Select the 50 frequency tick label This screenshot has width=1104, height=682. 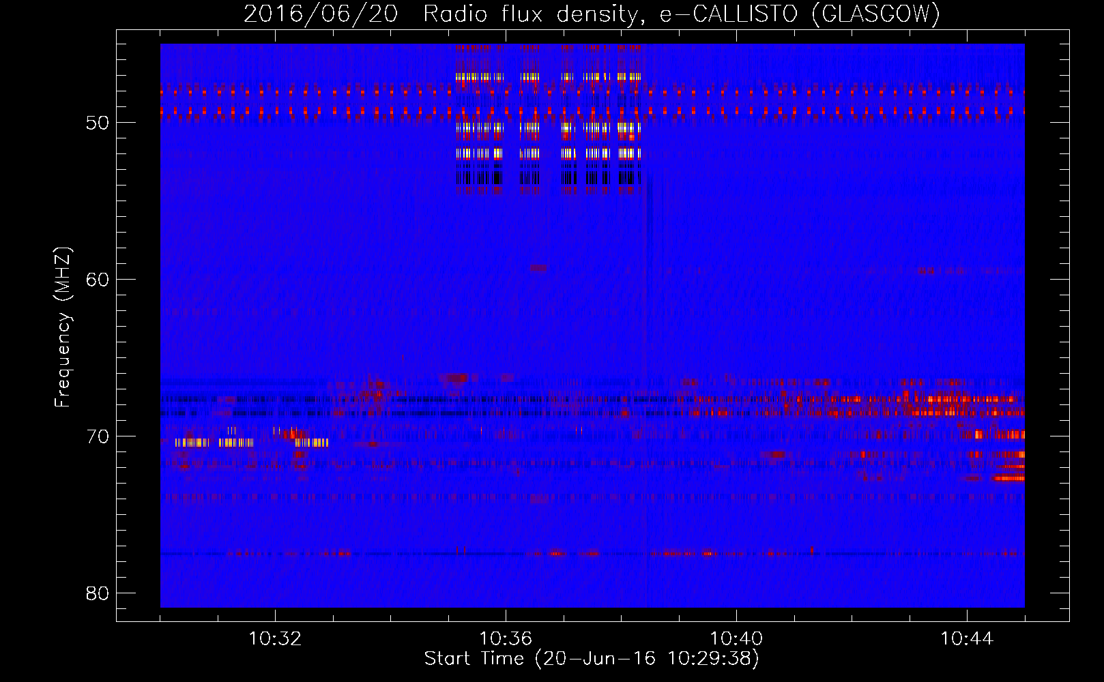point(98,123)
